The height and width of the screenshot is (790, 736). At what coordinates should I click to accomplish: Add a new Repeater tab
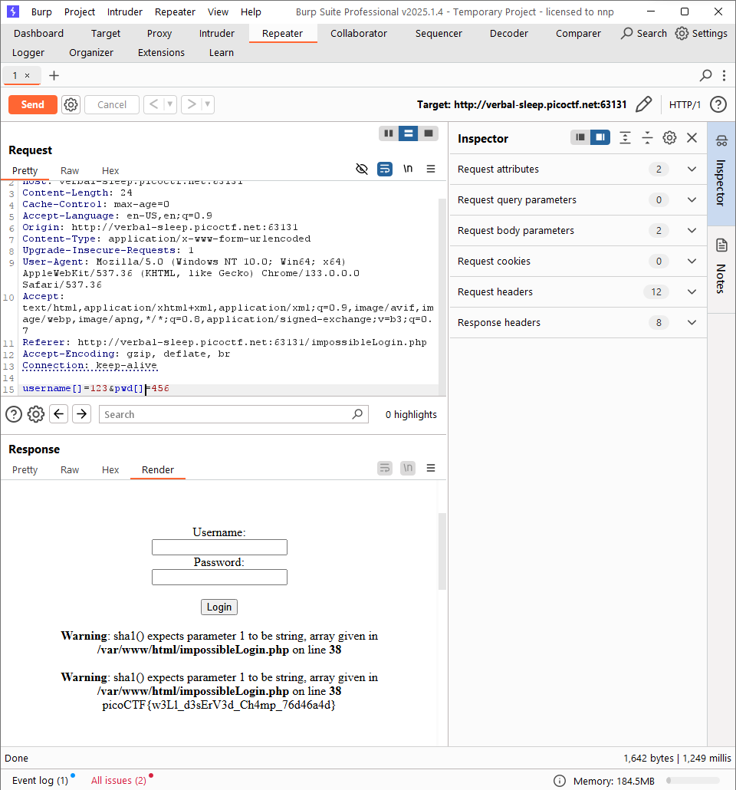coord(54,76)
